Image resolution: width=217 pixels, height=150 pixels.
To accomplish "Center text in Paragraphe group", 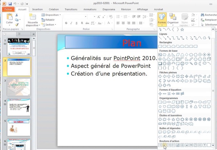I will [123, 23].
